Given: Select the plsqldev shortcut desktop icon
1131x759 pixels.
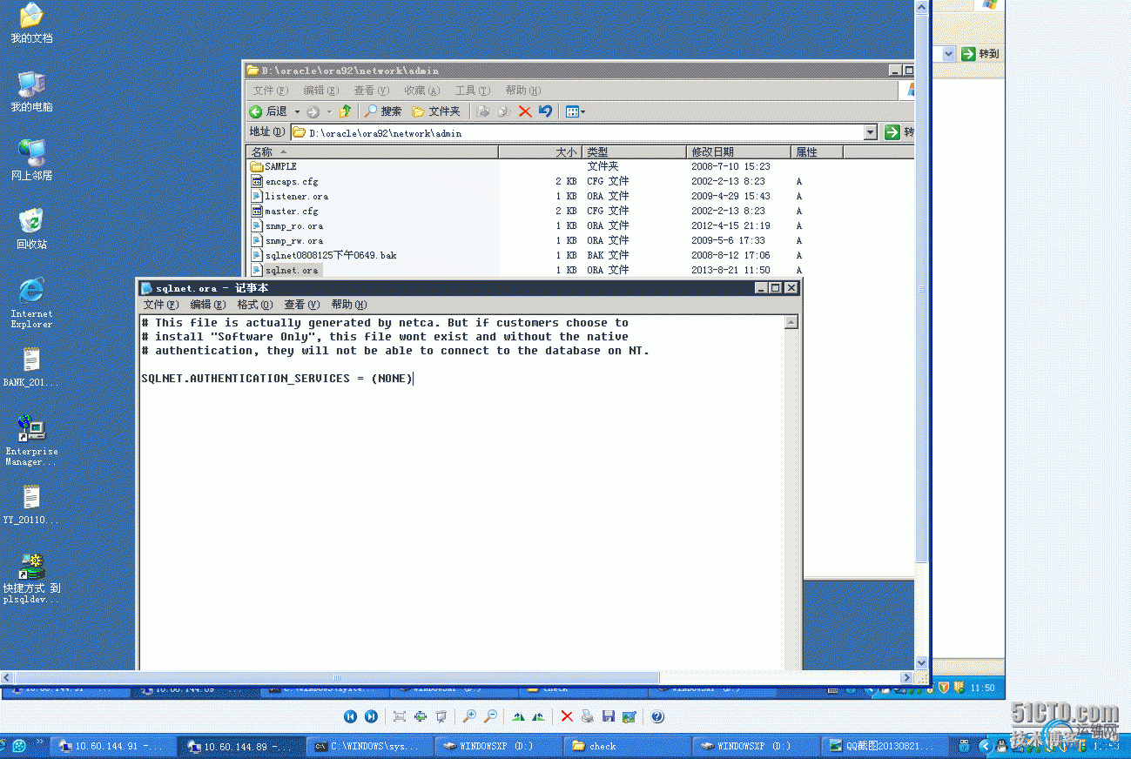Looking at the screenshot, I should coord(31,578).
